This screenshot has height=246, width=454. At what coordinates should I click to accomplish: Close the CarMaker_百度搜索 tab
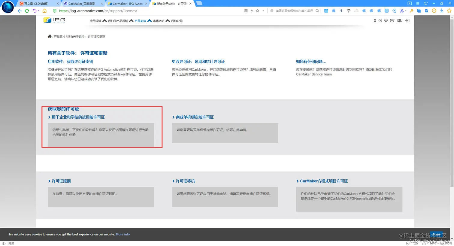102,4
